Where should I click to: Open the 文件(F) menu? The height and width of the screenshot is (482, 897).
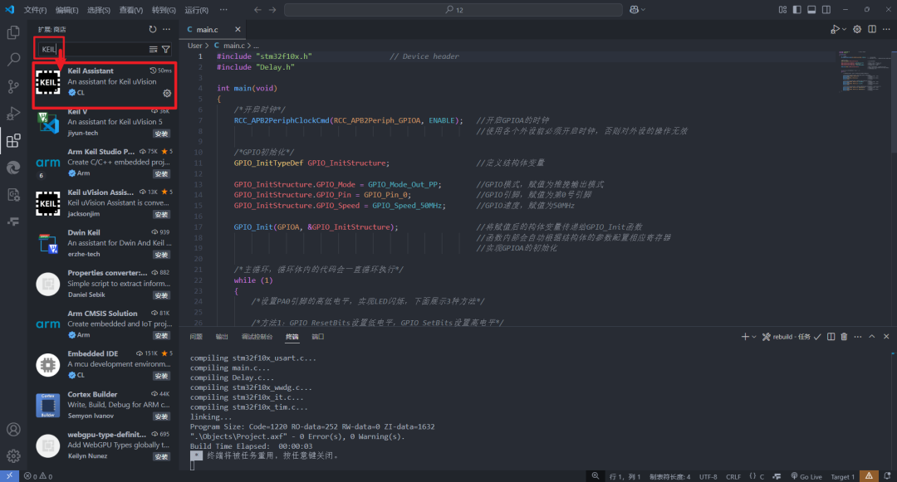click(35, 10)
